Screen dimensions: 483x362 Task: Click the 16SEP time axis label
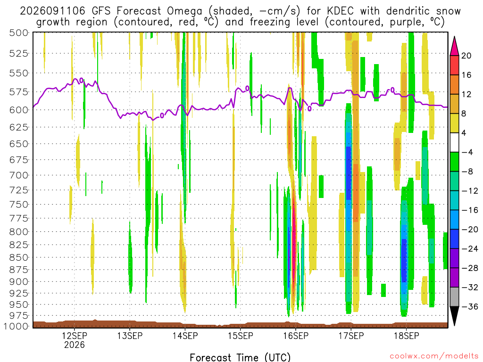pyautogui.click(x=296, y=336)
